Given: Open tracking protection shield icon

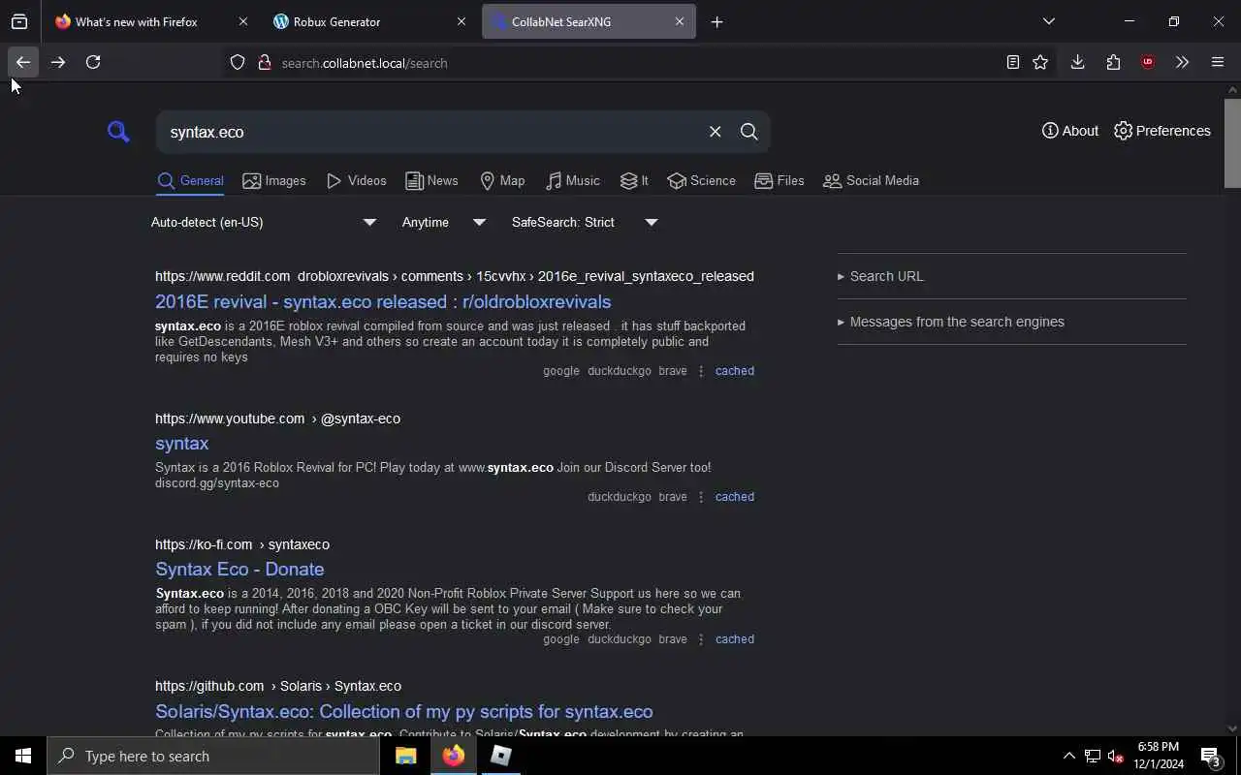Looking at the screenshot, I should 238,63.
